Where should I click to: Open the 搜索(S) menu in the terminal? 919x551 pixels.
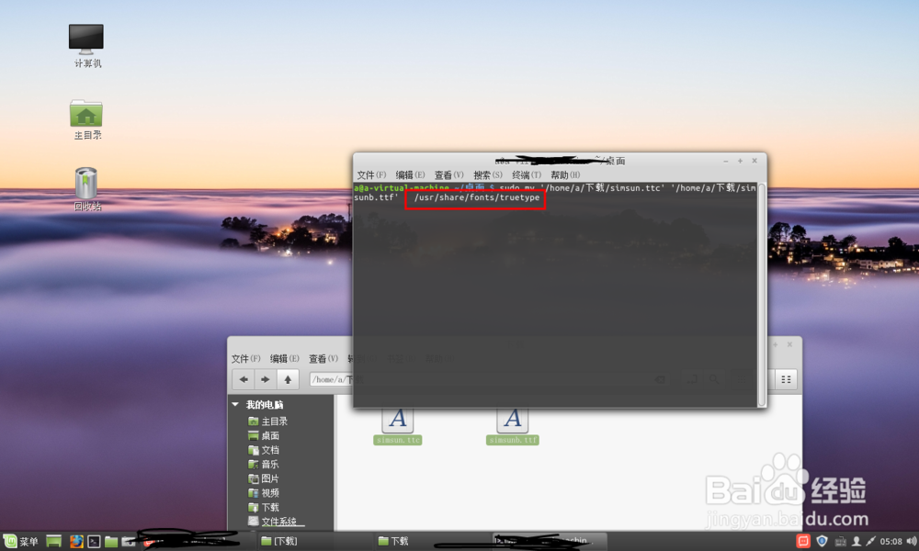tap(485, 174)
